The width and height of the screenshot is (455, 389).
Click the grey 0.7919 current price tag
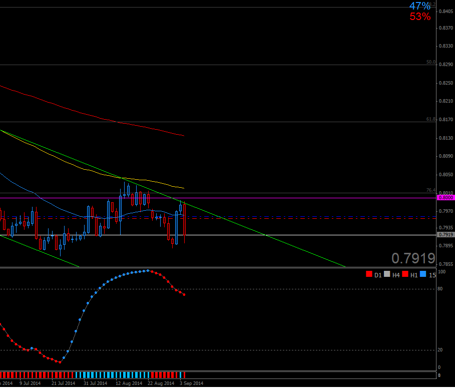445,235
